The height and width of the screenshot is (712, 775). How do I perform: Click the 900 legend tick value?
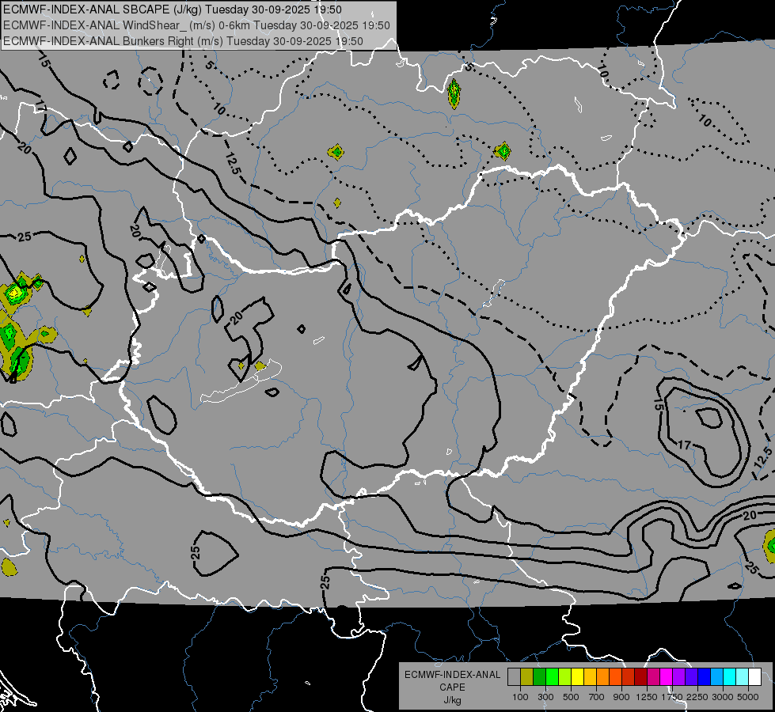621,697
